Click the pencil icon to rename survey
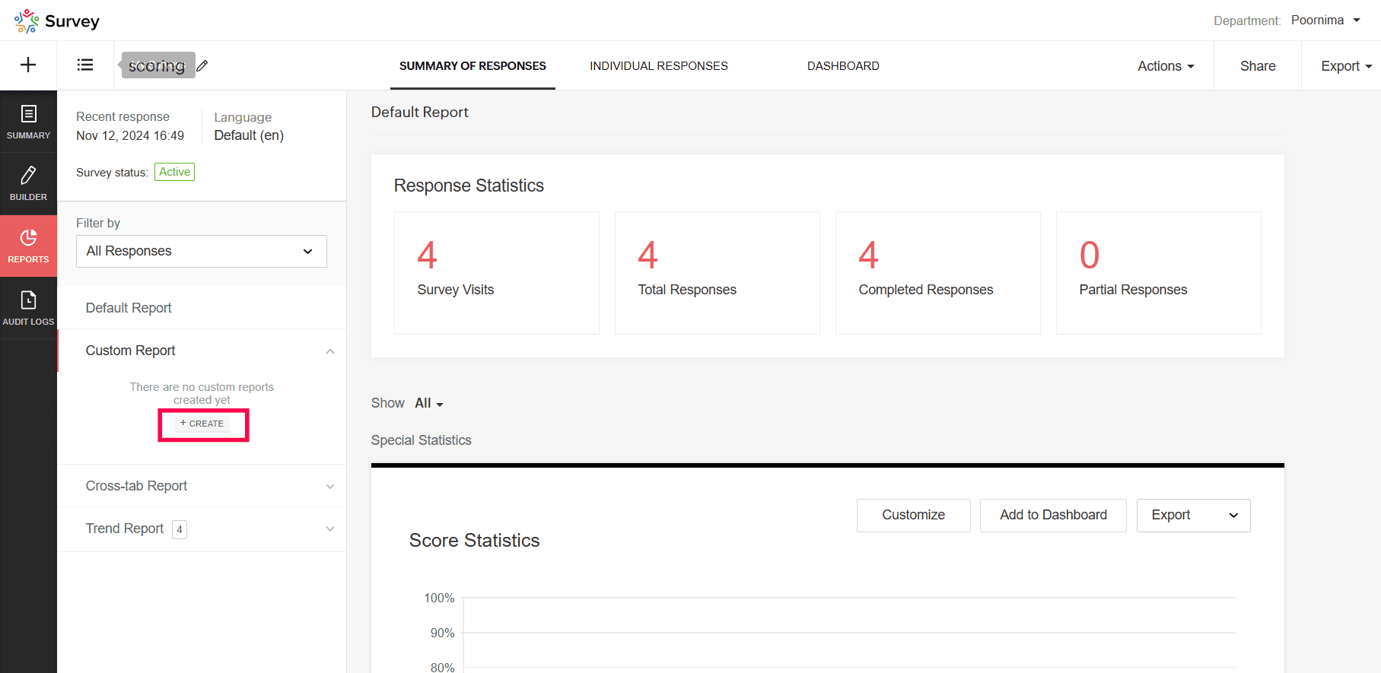The image size is (1381, 673). pos(202,66)
